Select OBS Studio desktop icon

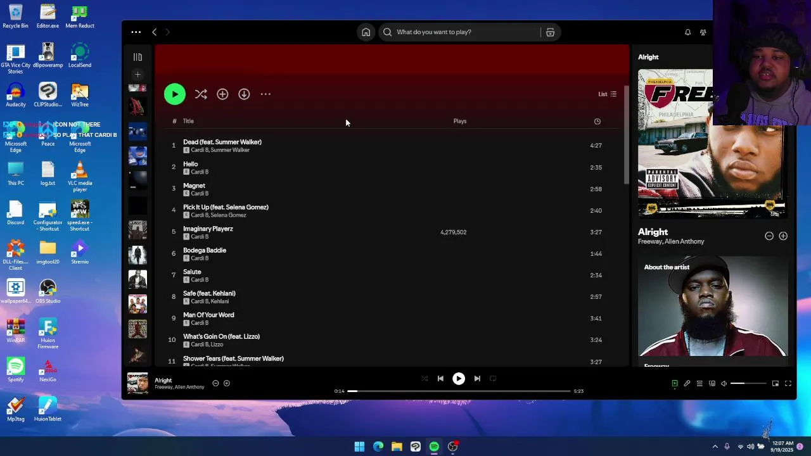48,291
